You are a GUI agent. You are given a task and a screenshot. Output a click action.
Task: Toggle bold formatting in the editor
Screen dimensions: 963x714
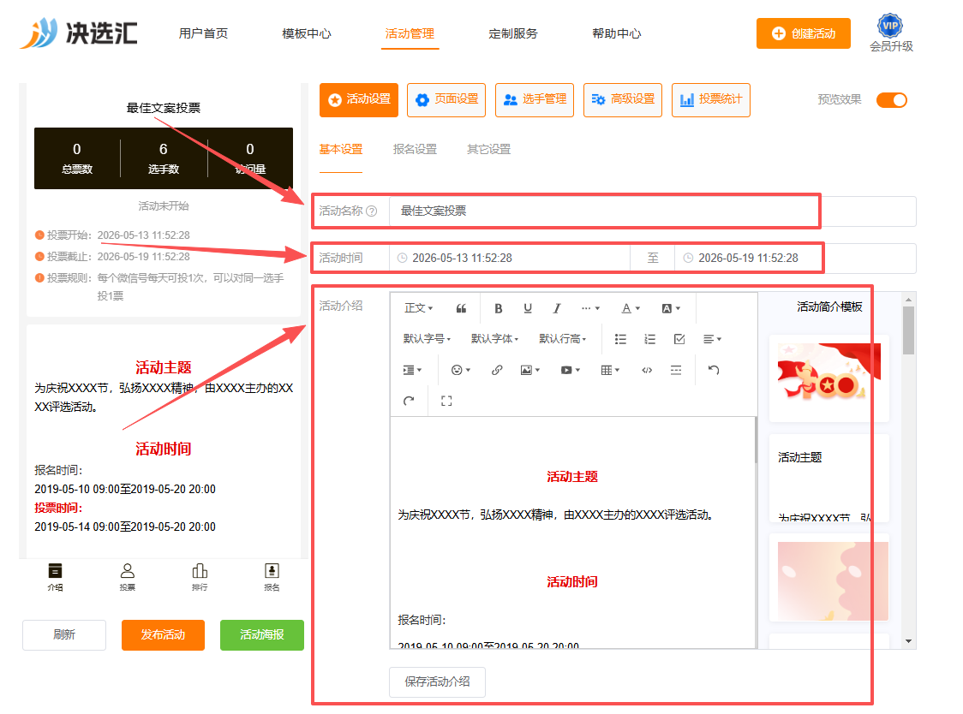click(498, 308)
